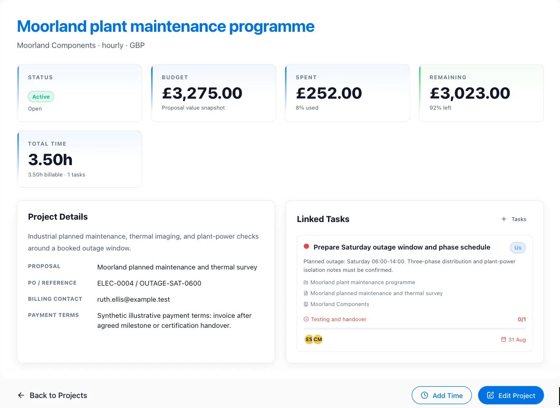Click the clock icon in Add Time button
560x408 pixels.
coord(425,395)
